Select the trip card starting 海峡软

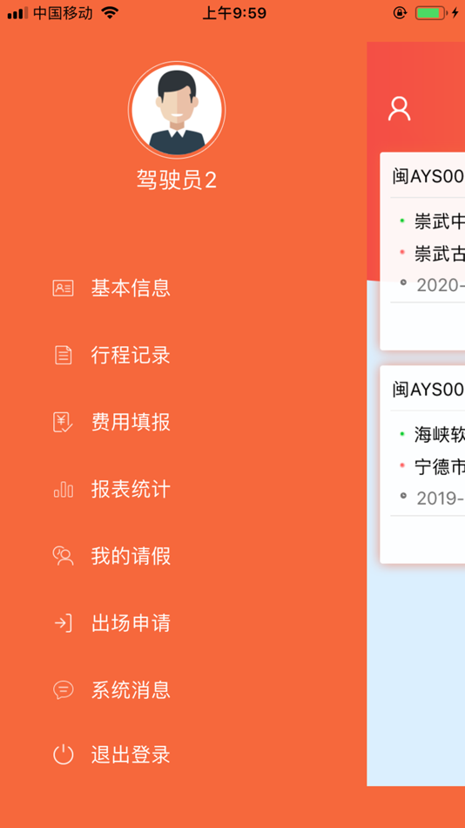(x=422, y=465)
